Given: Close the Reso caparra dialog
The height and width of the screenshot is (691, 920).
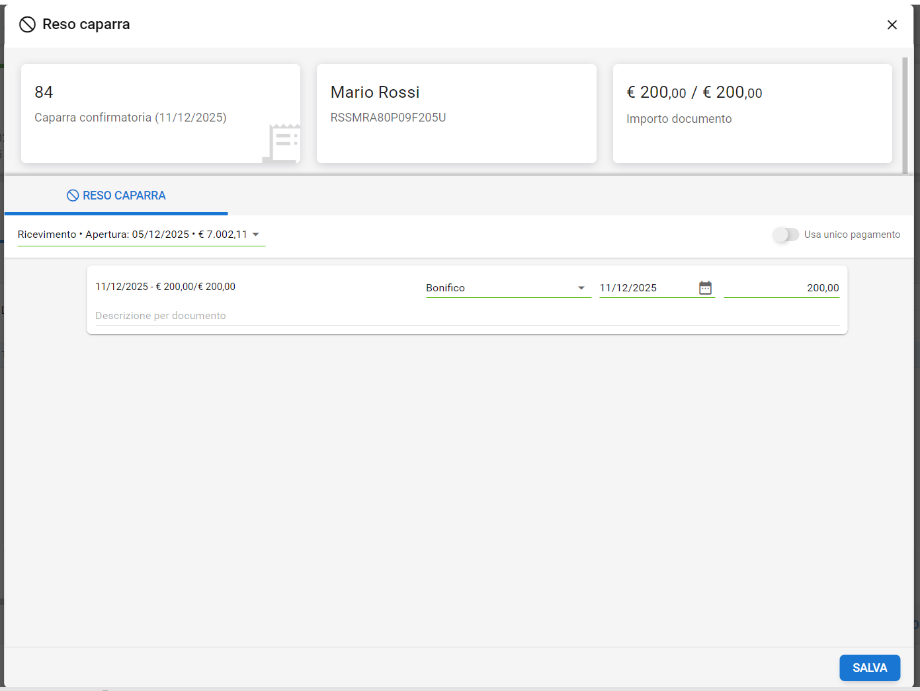Looking at the screenshot, I should coord(892,24).
